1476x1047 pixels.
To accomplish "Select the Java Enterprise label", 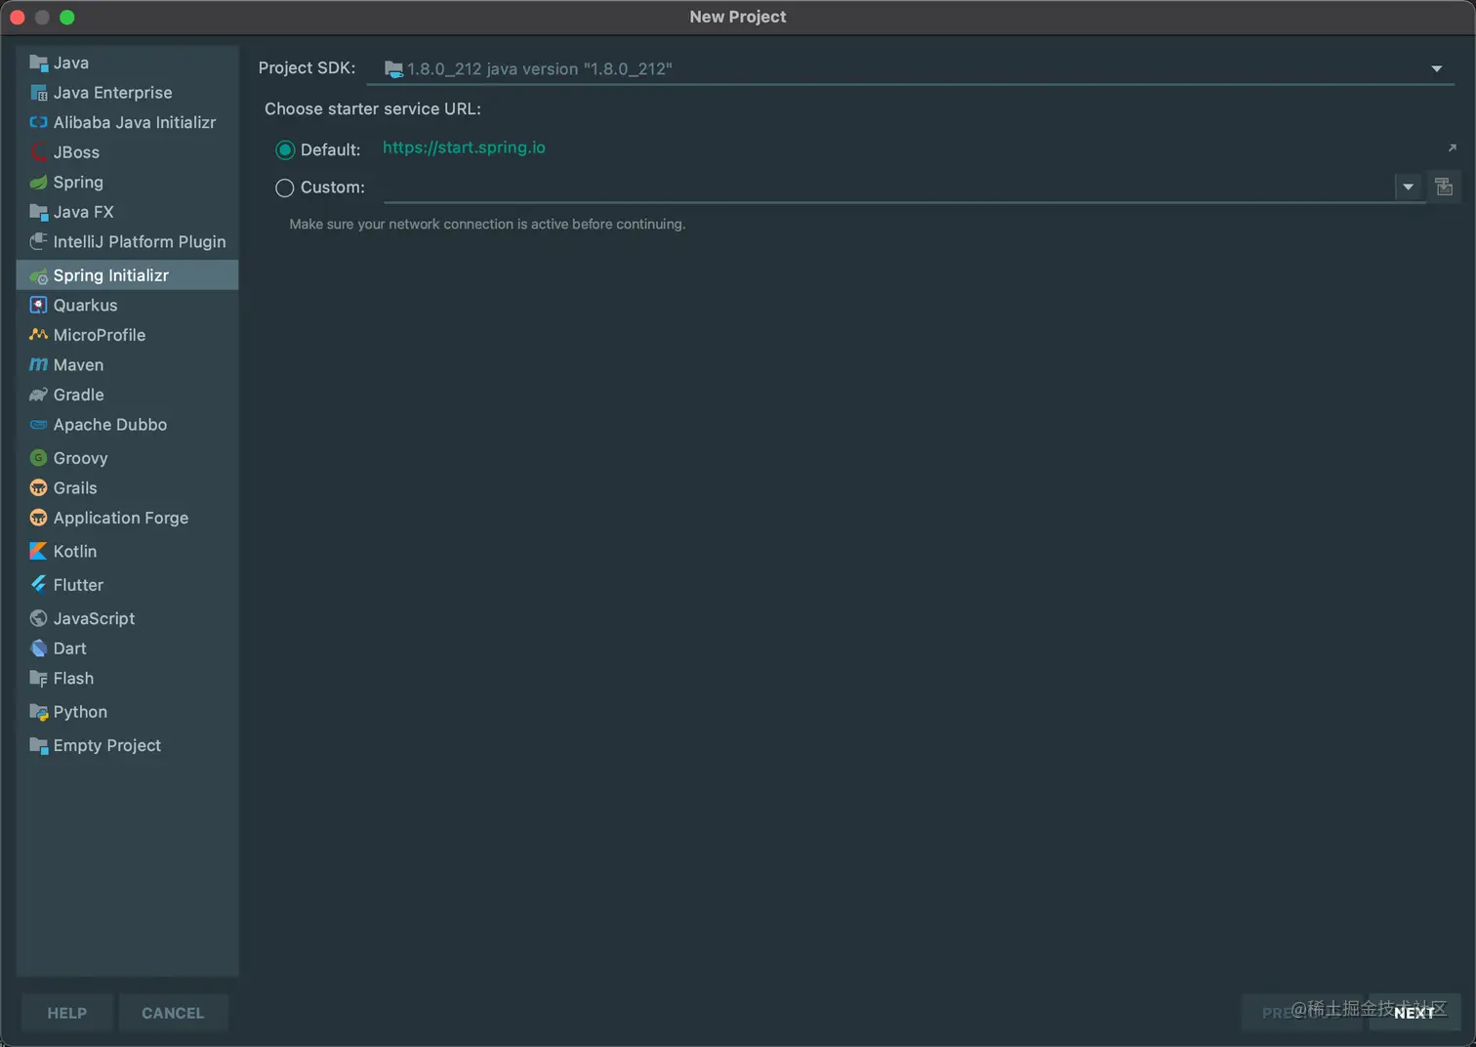I will (x=113, y=93).
